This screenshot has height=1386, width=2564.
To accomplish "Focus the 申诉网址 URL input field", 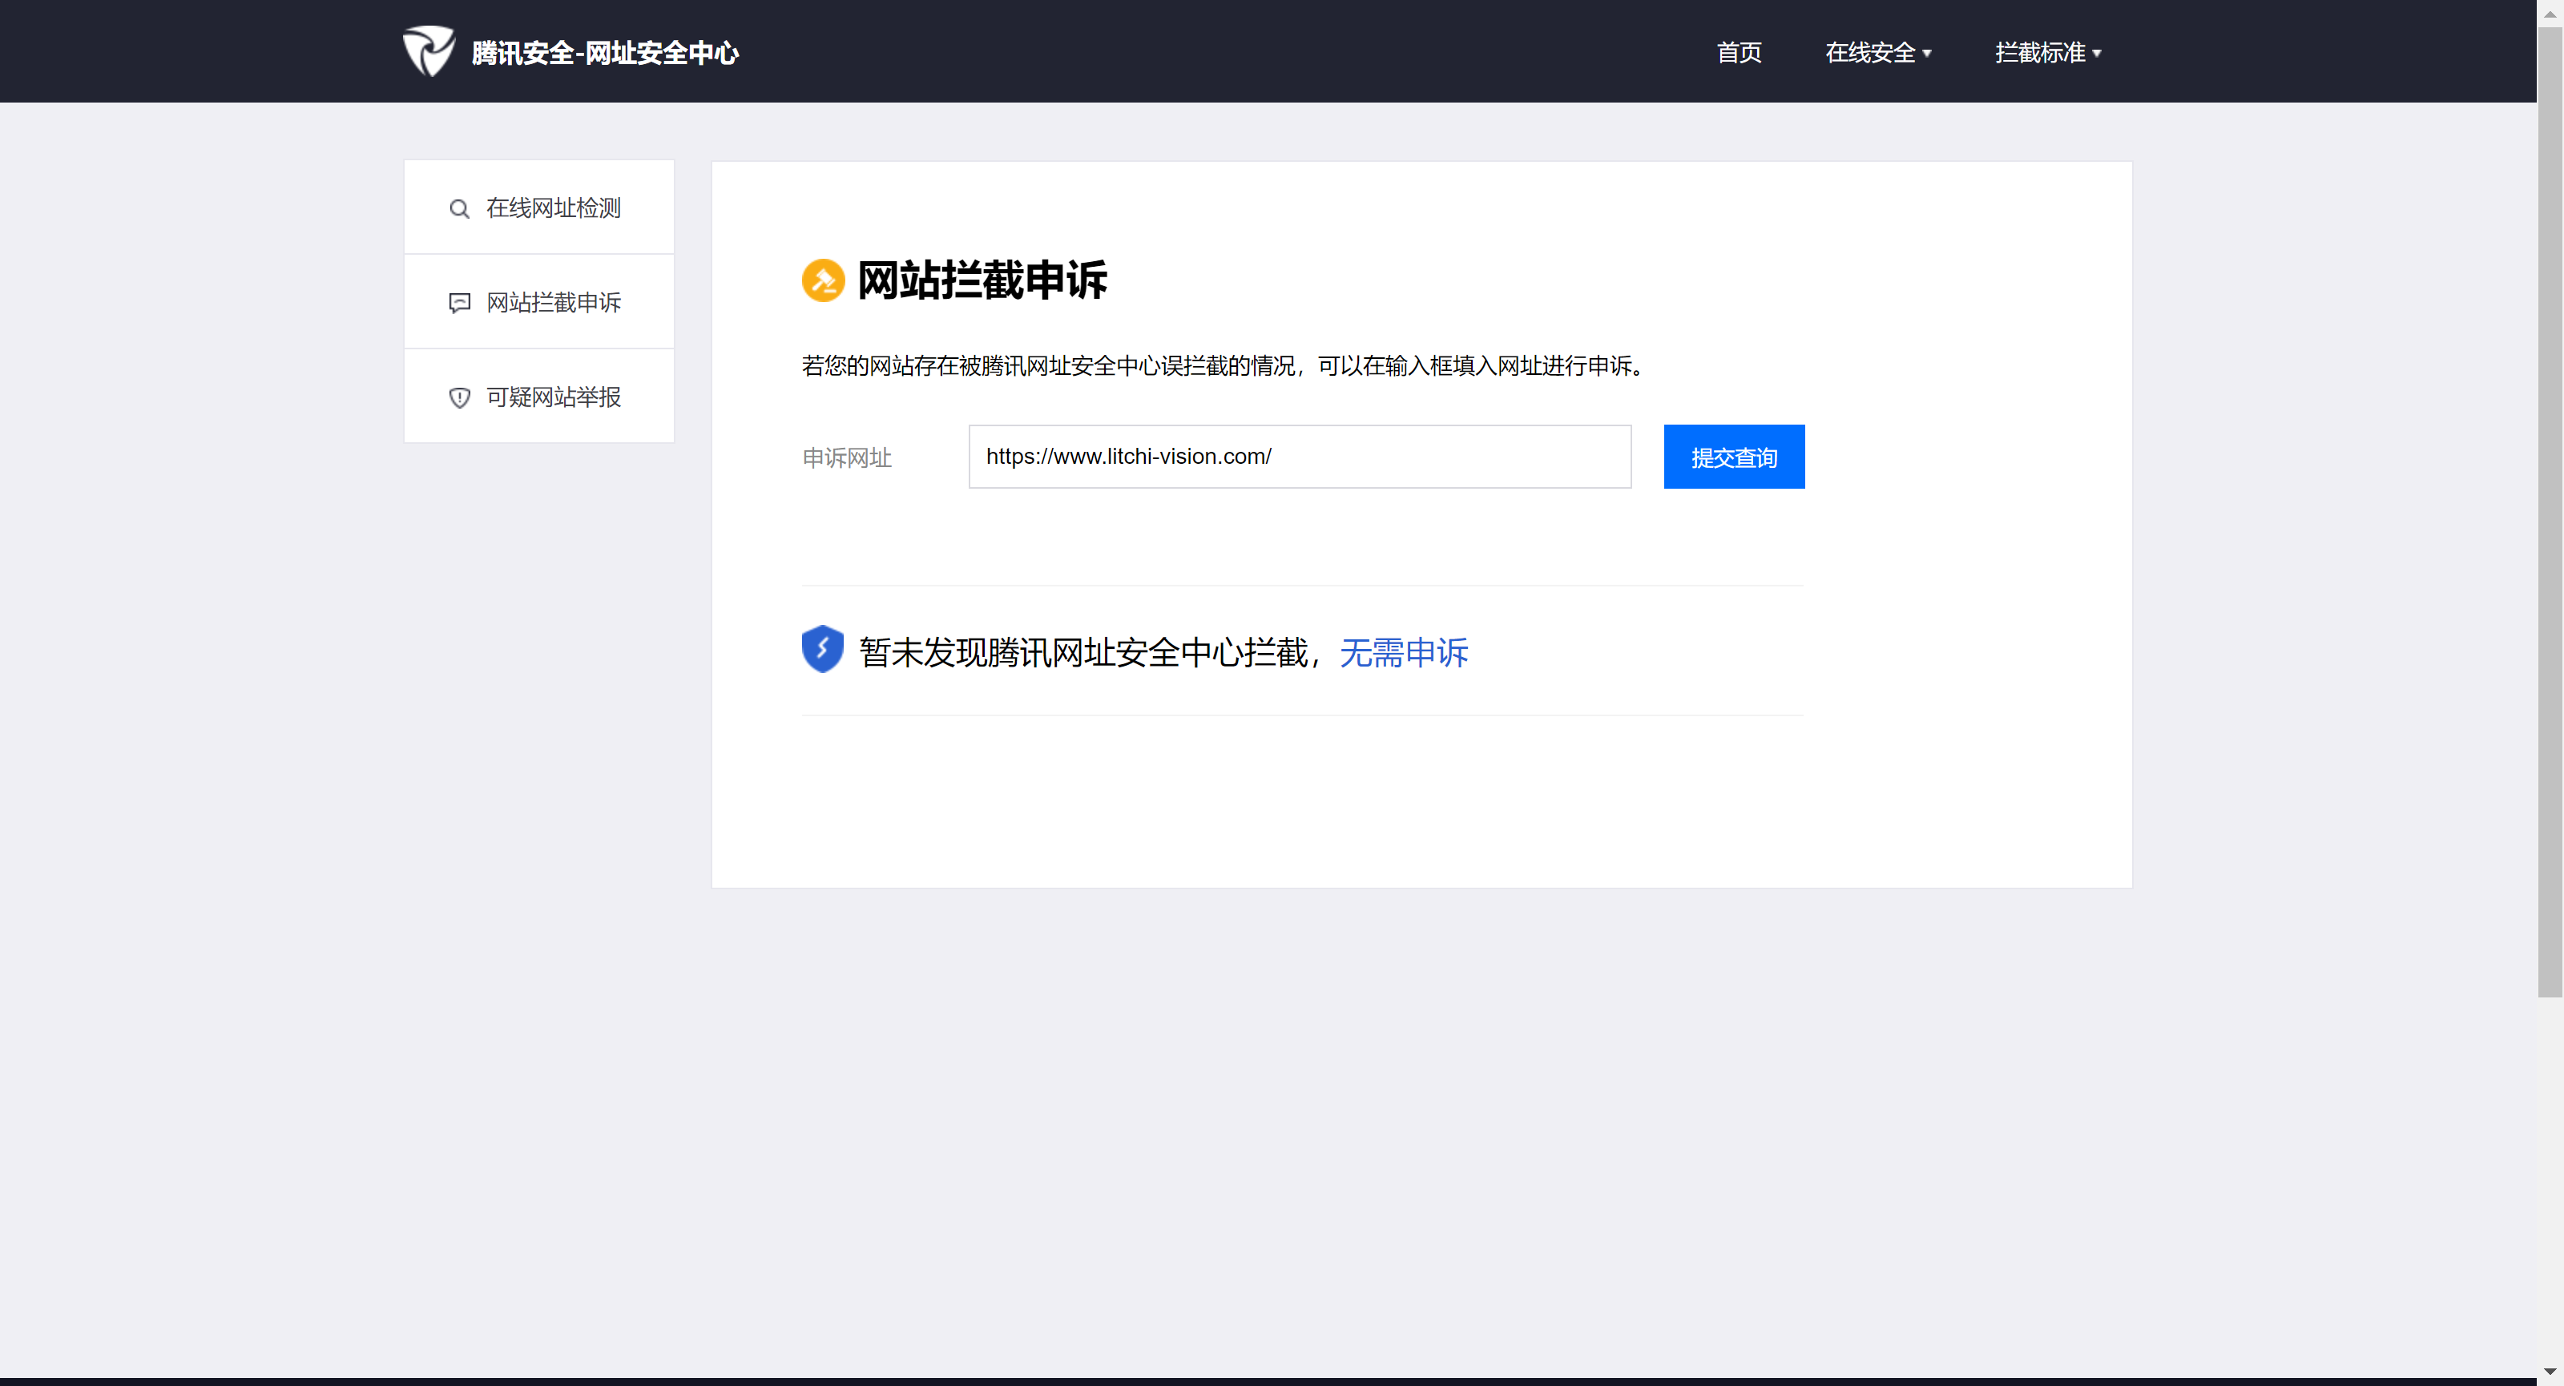I will point(1299,457).
